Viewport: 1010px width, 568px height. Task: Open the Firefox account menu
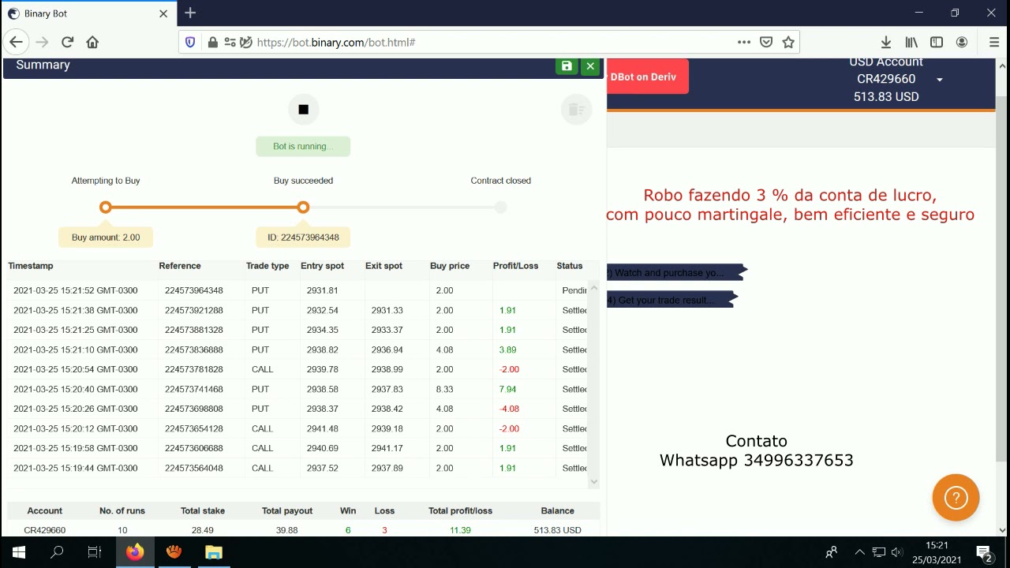click(x=962, y=43)
